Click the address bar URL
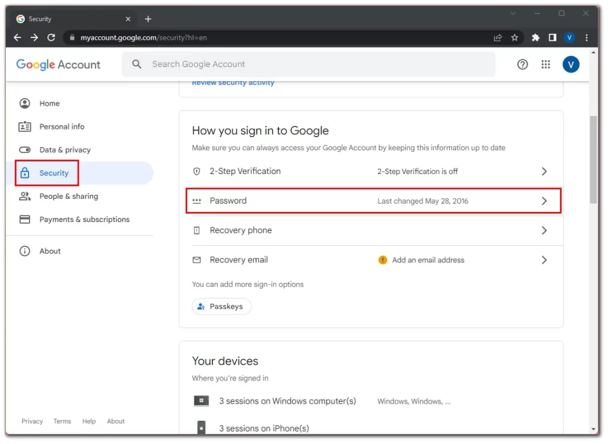Screen dimensions: 608x444 coord(144,37)
